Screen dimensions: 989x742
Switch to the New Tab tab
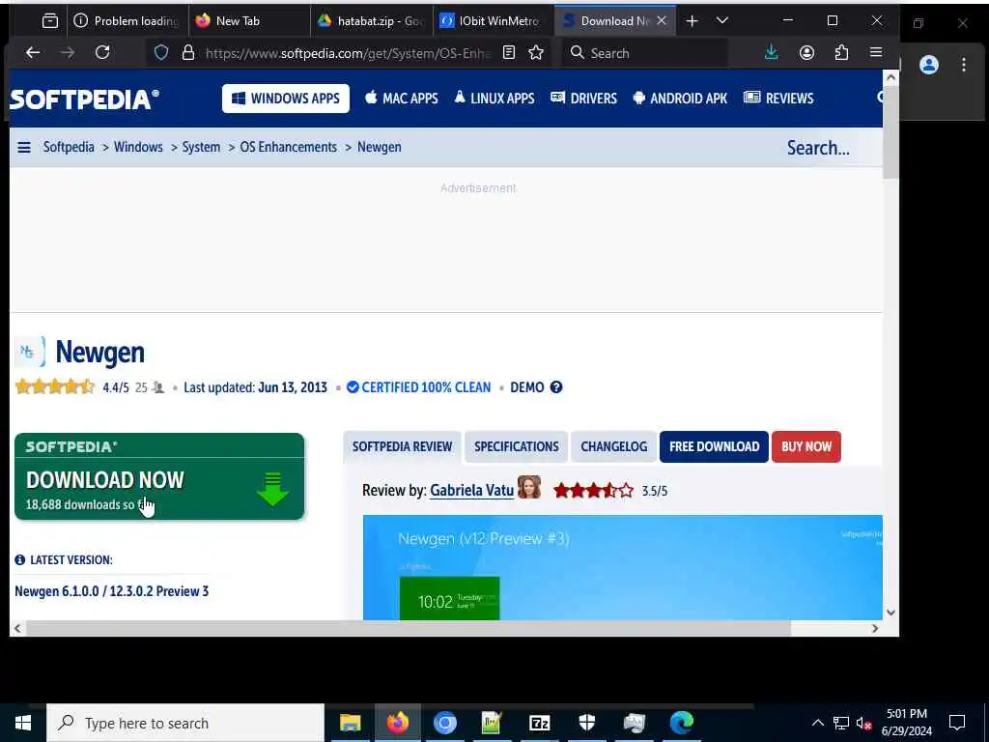point(249,21)
